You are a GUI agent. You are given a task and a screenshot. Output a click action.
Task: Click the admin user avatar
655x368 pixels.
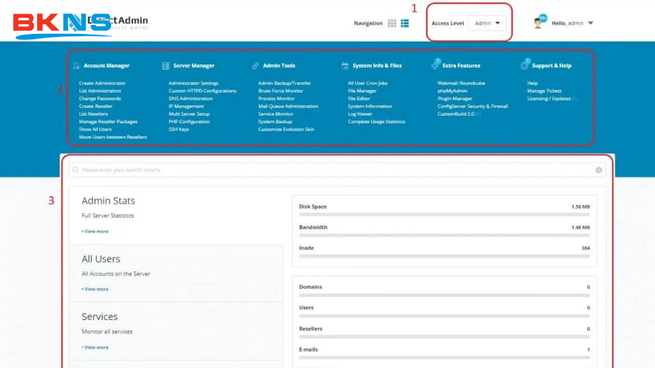537,22
